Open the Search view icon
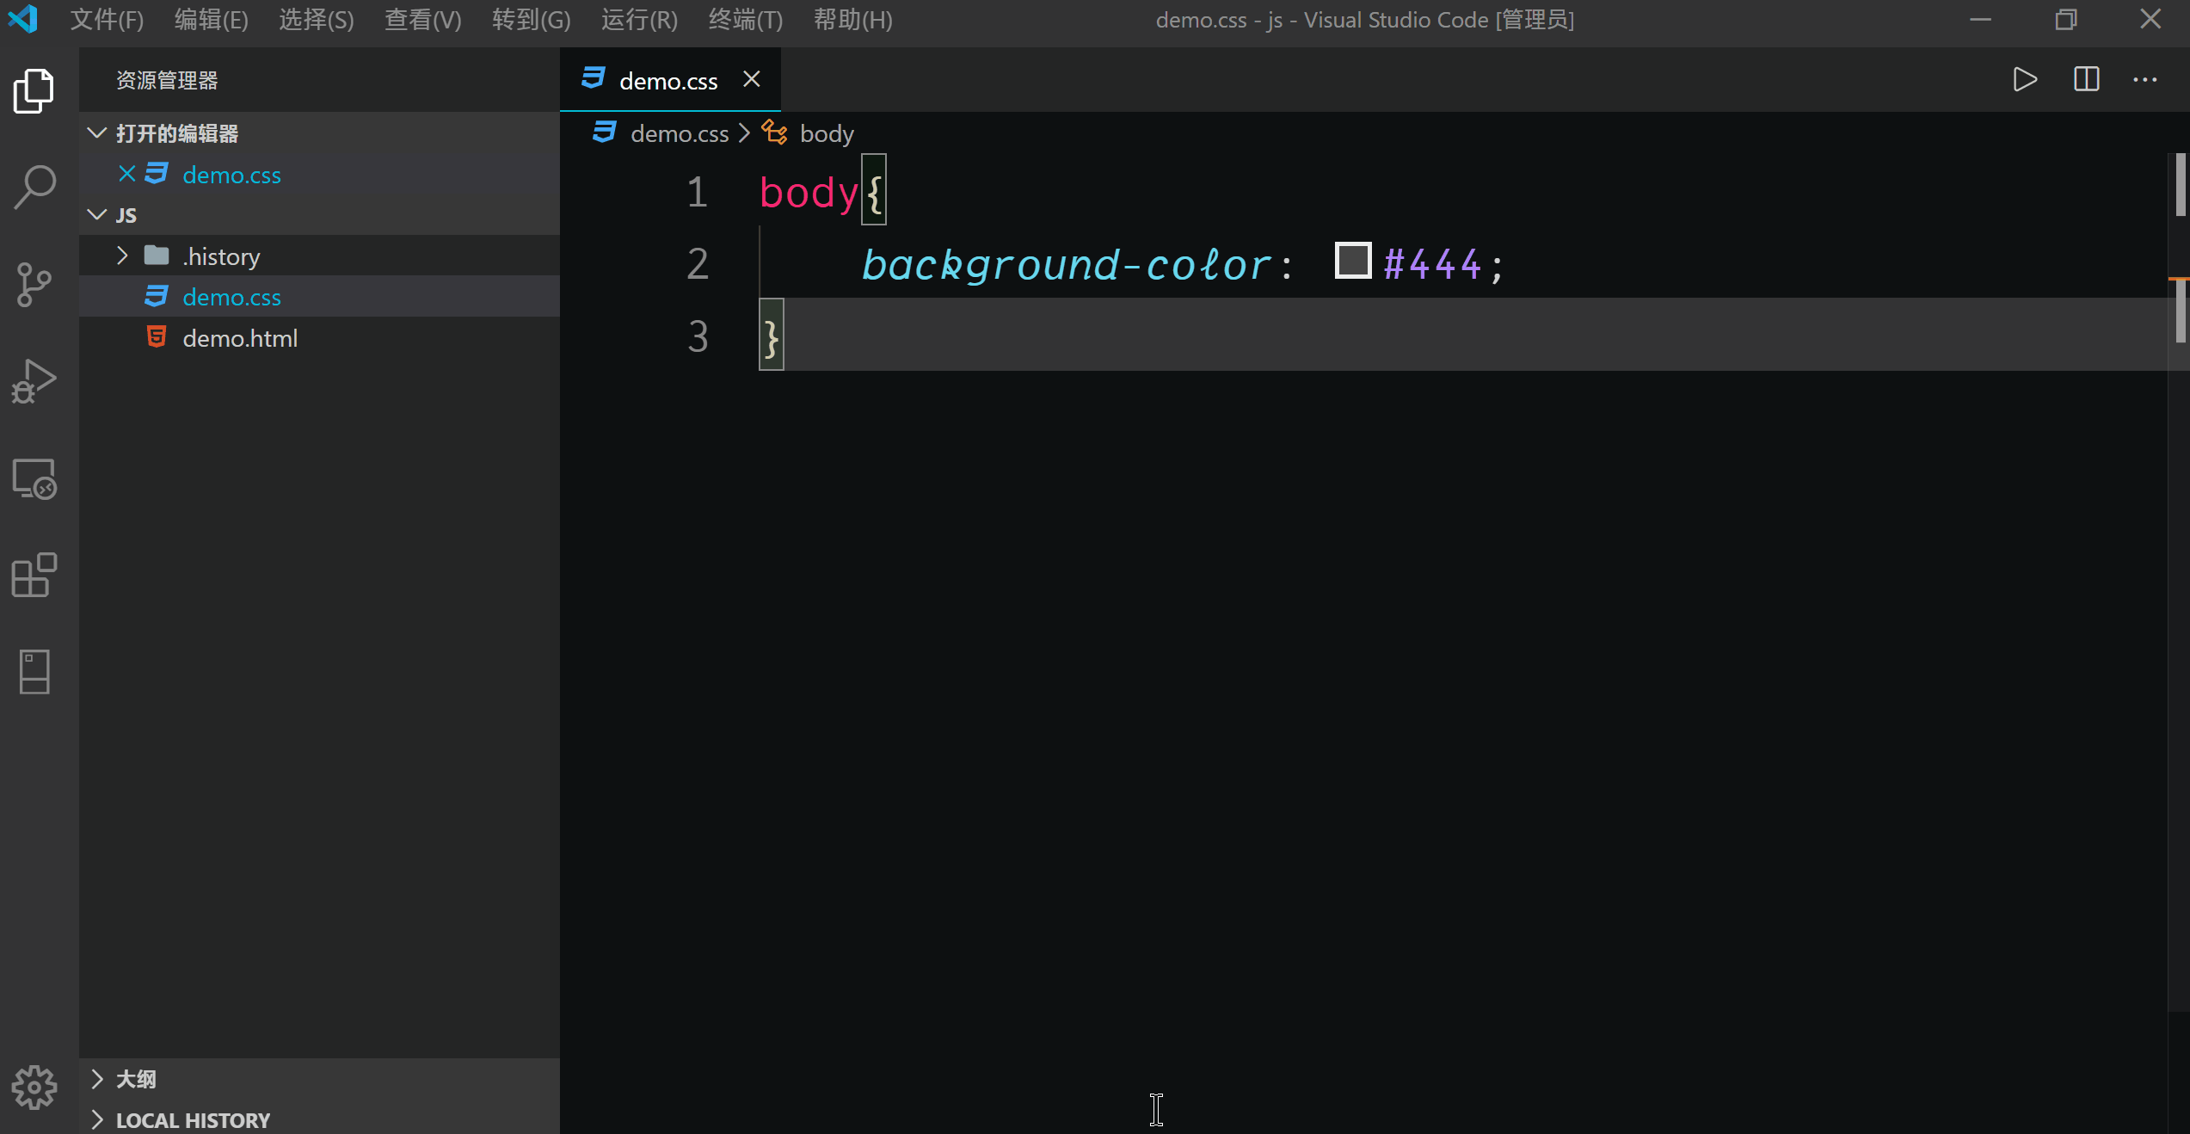Screen dimensions: 2190x1134 coord(34,187)
